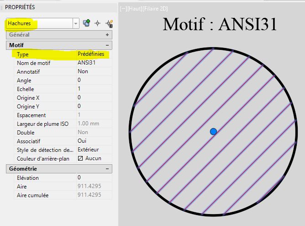This screenshot has height=226, width=305.
Task: Select the Angle property label
Action: pos(24,81)
